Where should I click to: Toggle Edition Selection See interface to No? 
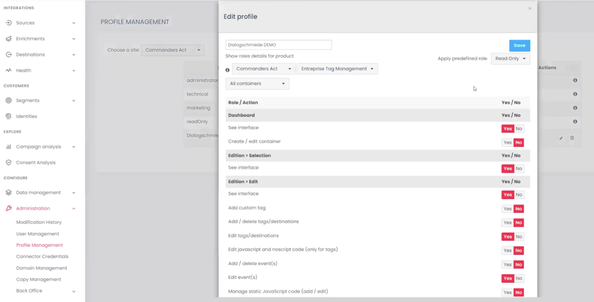click(519, 169)
